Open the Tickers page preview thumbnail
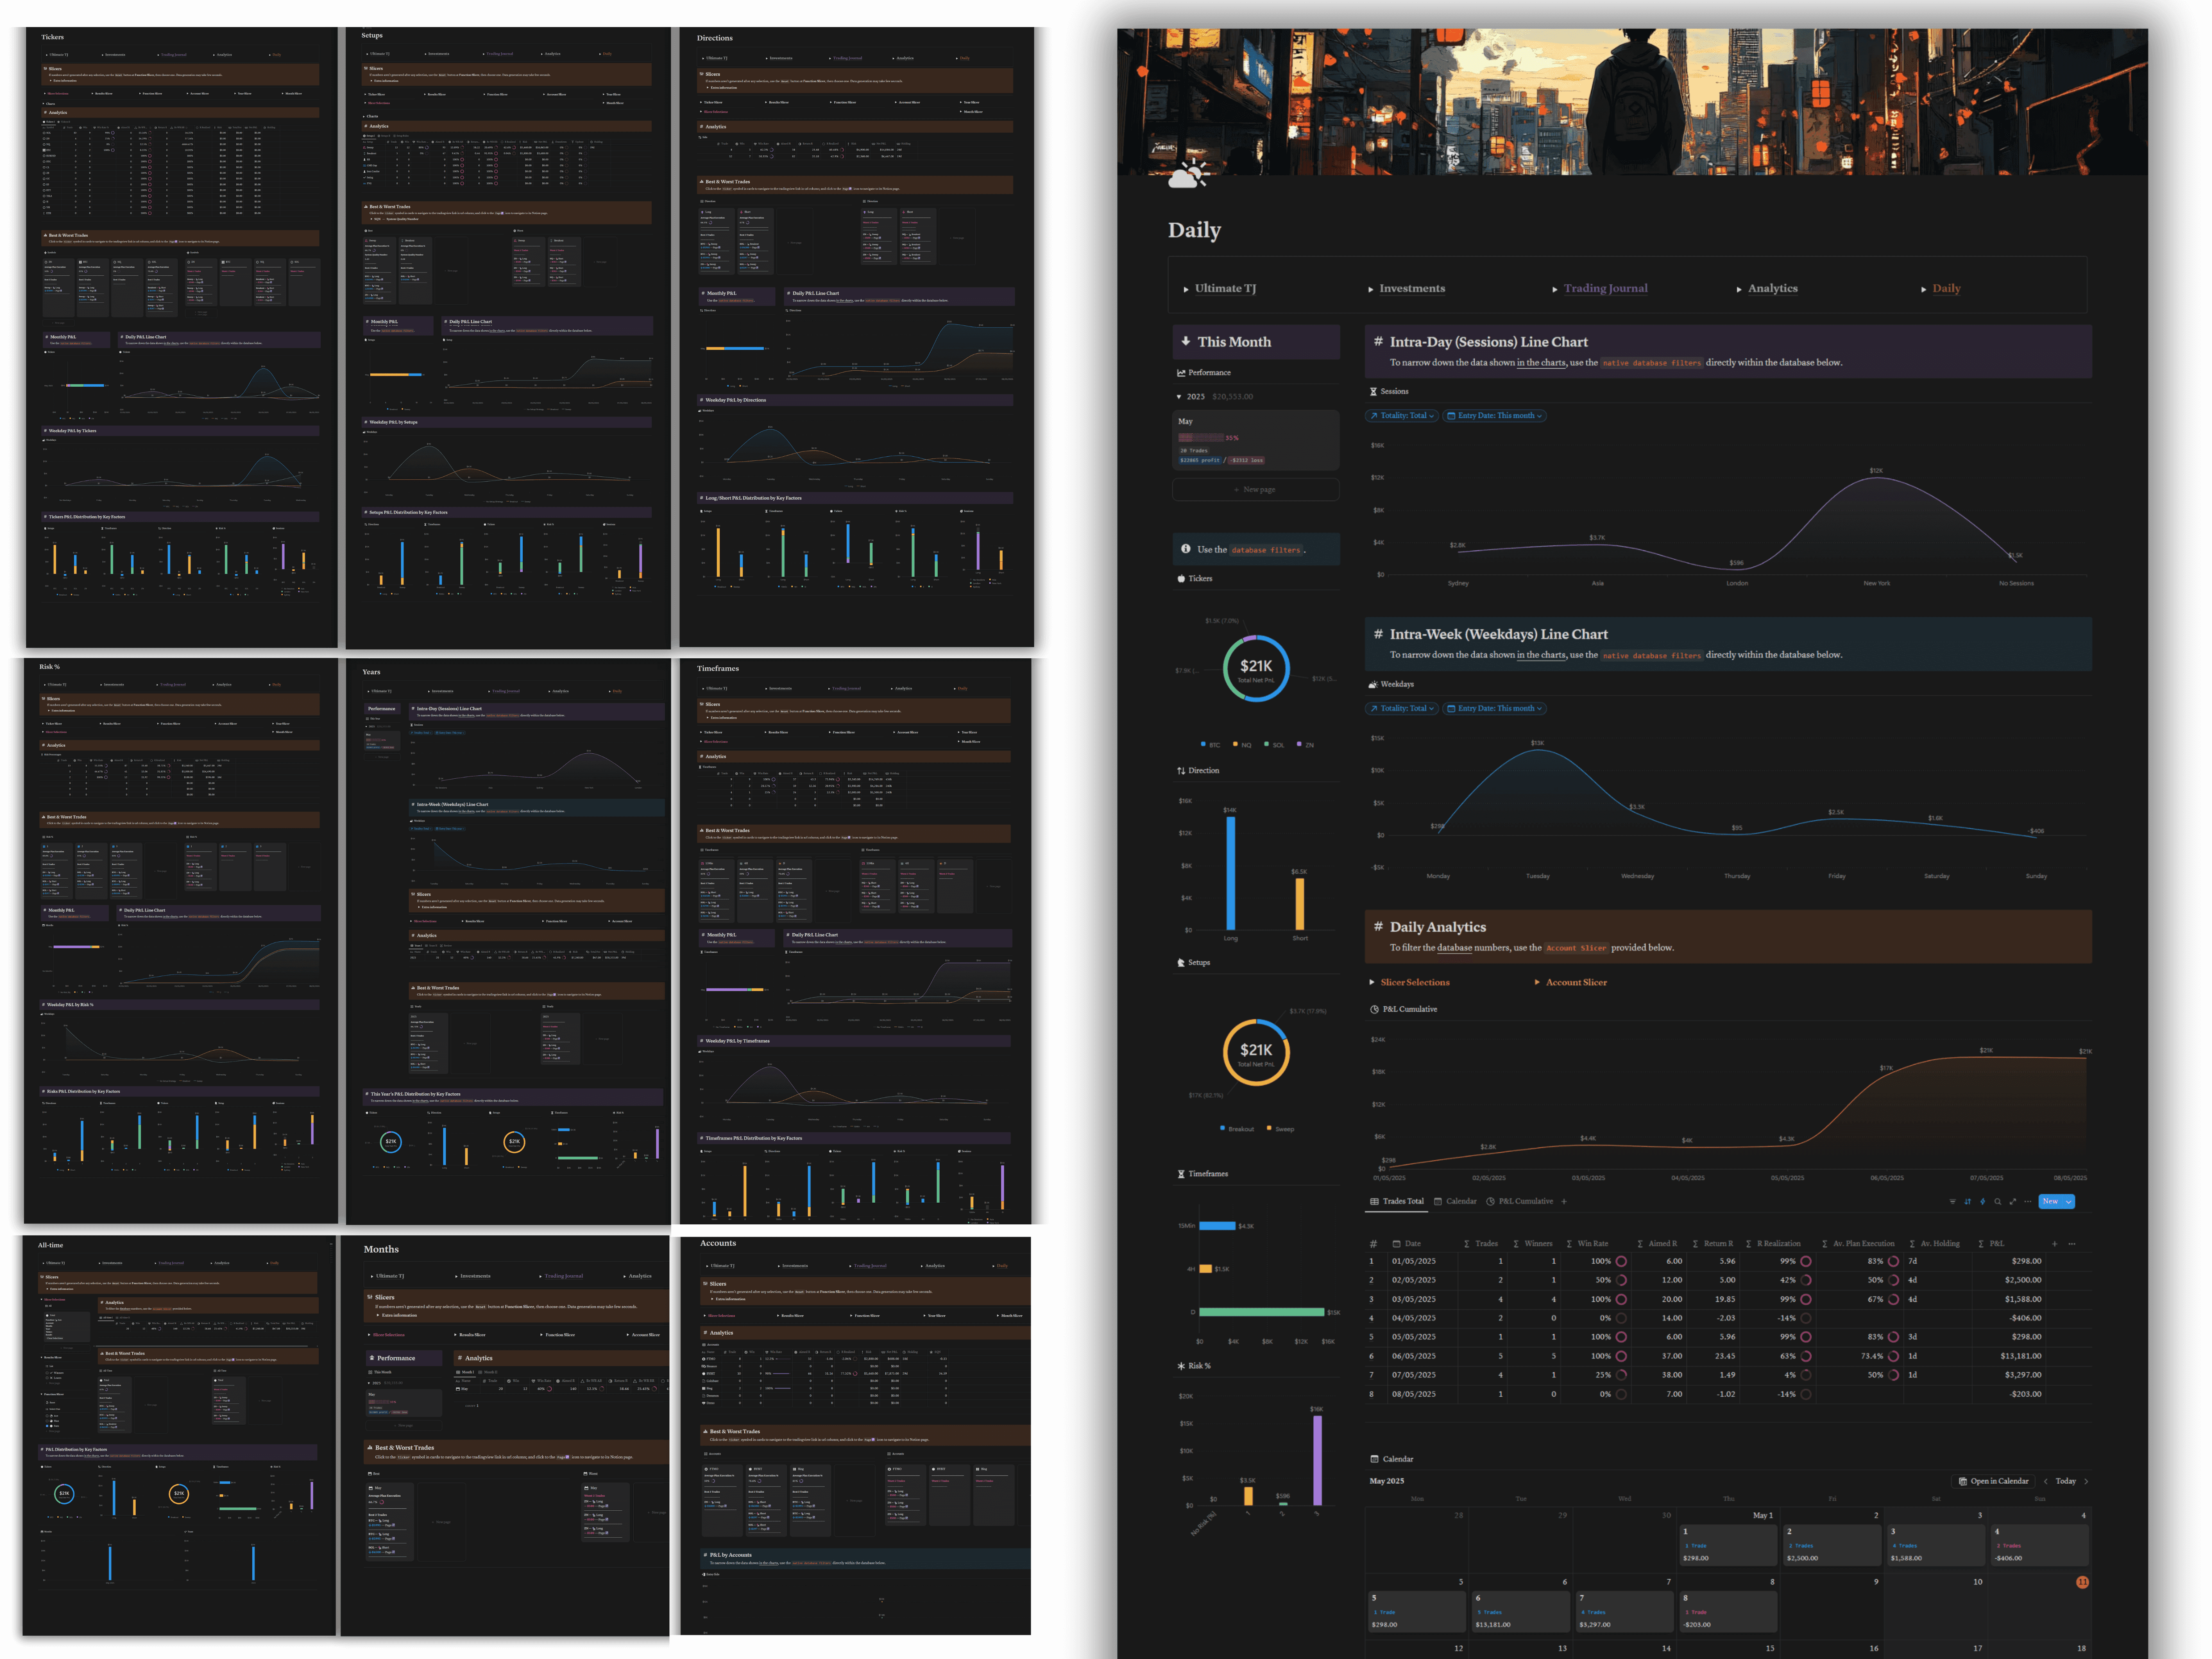Viewport: 2212px width, 1659px height. pos(181,338)
